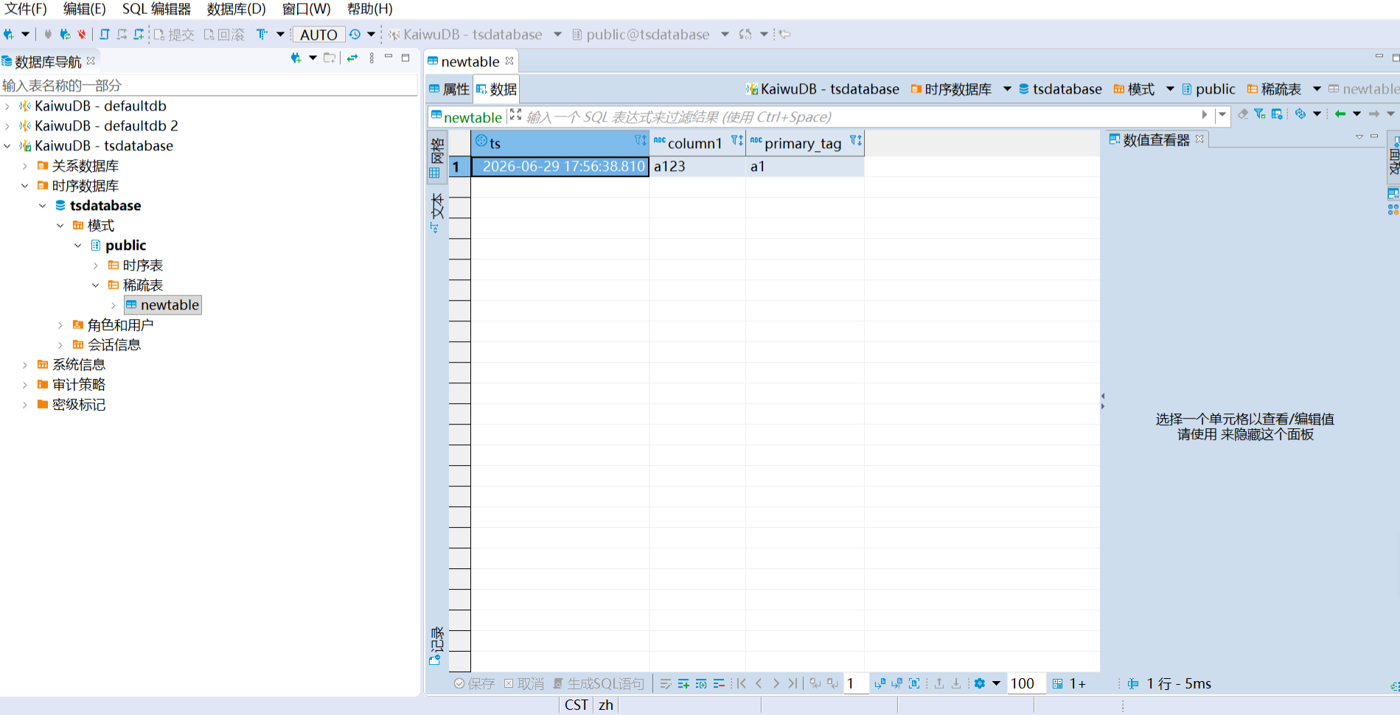1400x715 pixels.
Task: Switch to the 属性 tab
Action: (x=449, y=89)
